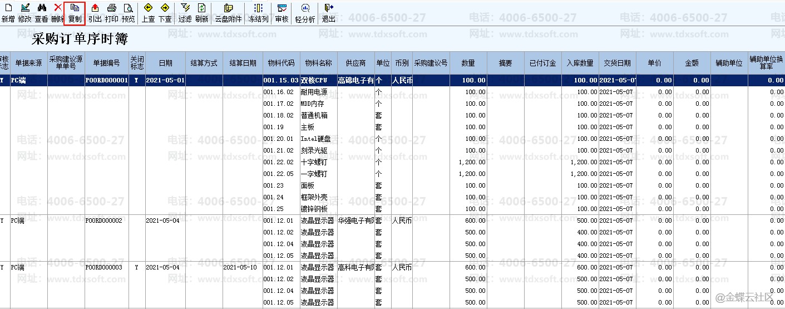Click material name 双核CPU cell
Screen dimensions: 785x309
coord(318,80)
